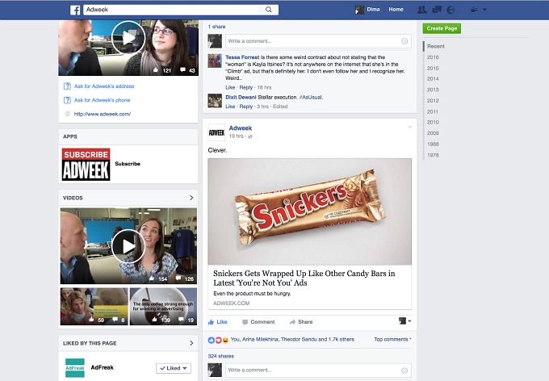Open Adweek name on the Snickers post
The height and width of the screenshot is (381, 549).
[241, 128]
